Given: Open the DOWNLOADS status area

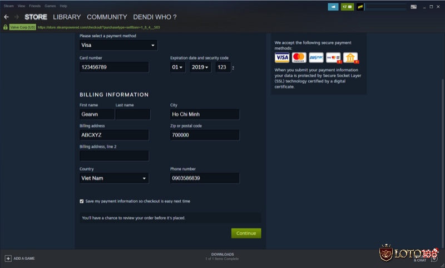Looking at the screenshot, I should pos(222,256).
